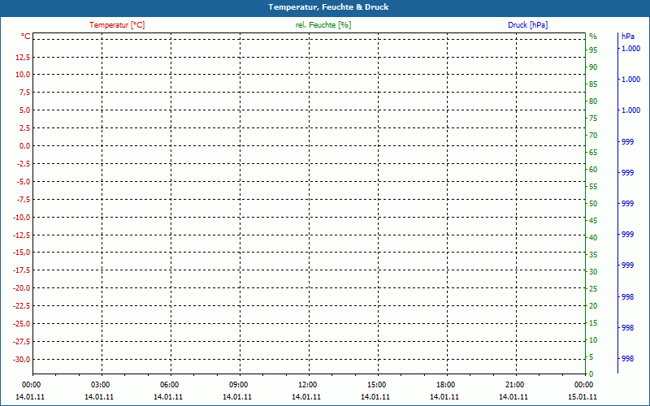This screenshot has width=650, height=406.
Task: Click the green 55 humidity axis value
Action: [593, 187]
